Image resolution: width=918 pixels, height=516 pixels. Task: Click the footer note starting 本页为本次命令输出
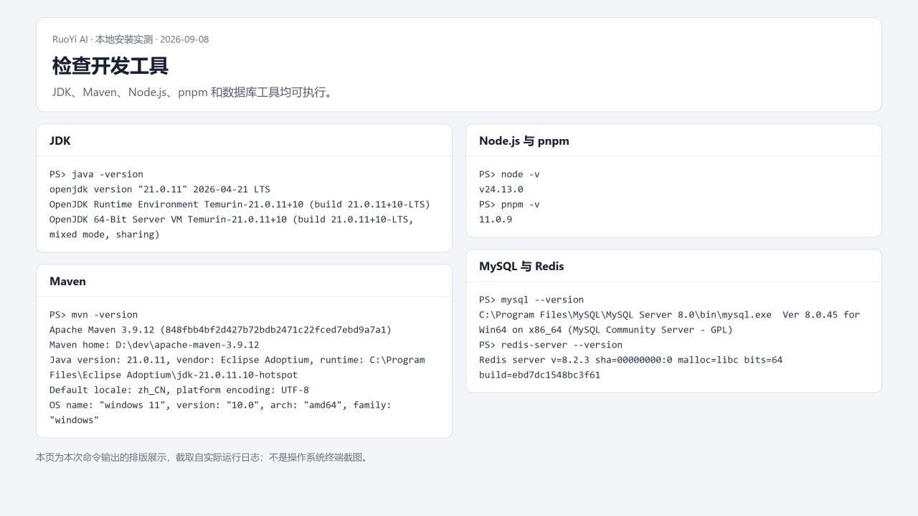[204, 457]
